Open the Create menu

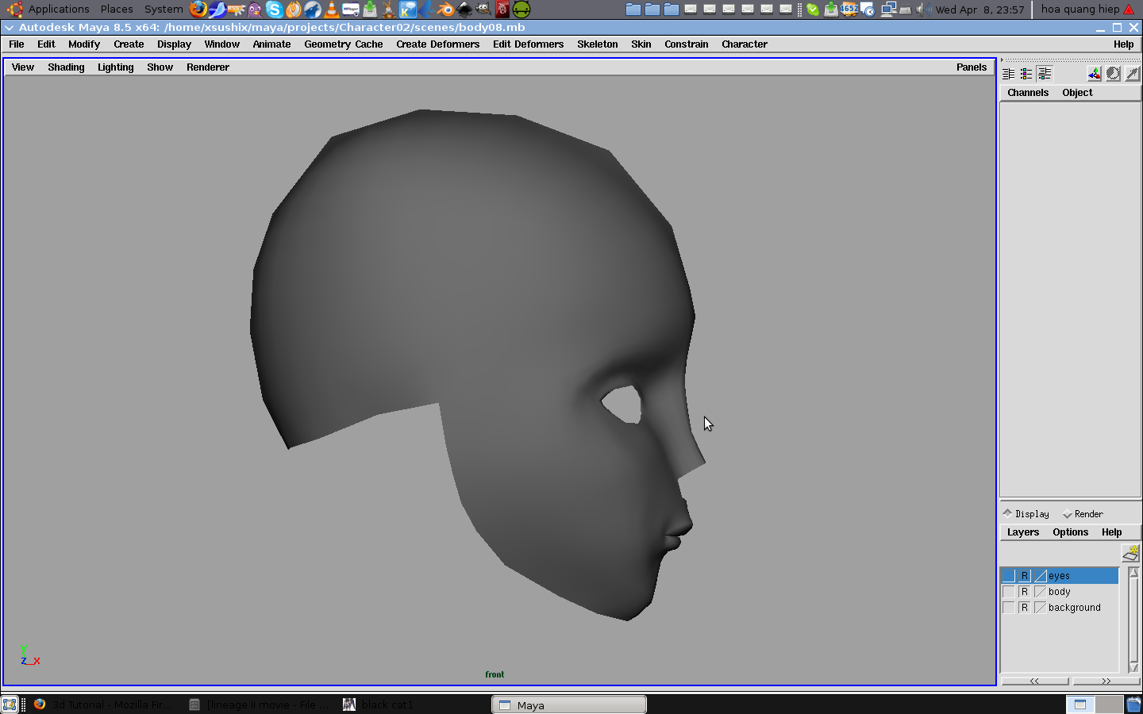click(x=129, y=44)
